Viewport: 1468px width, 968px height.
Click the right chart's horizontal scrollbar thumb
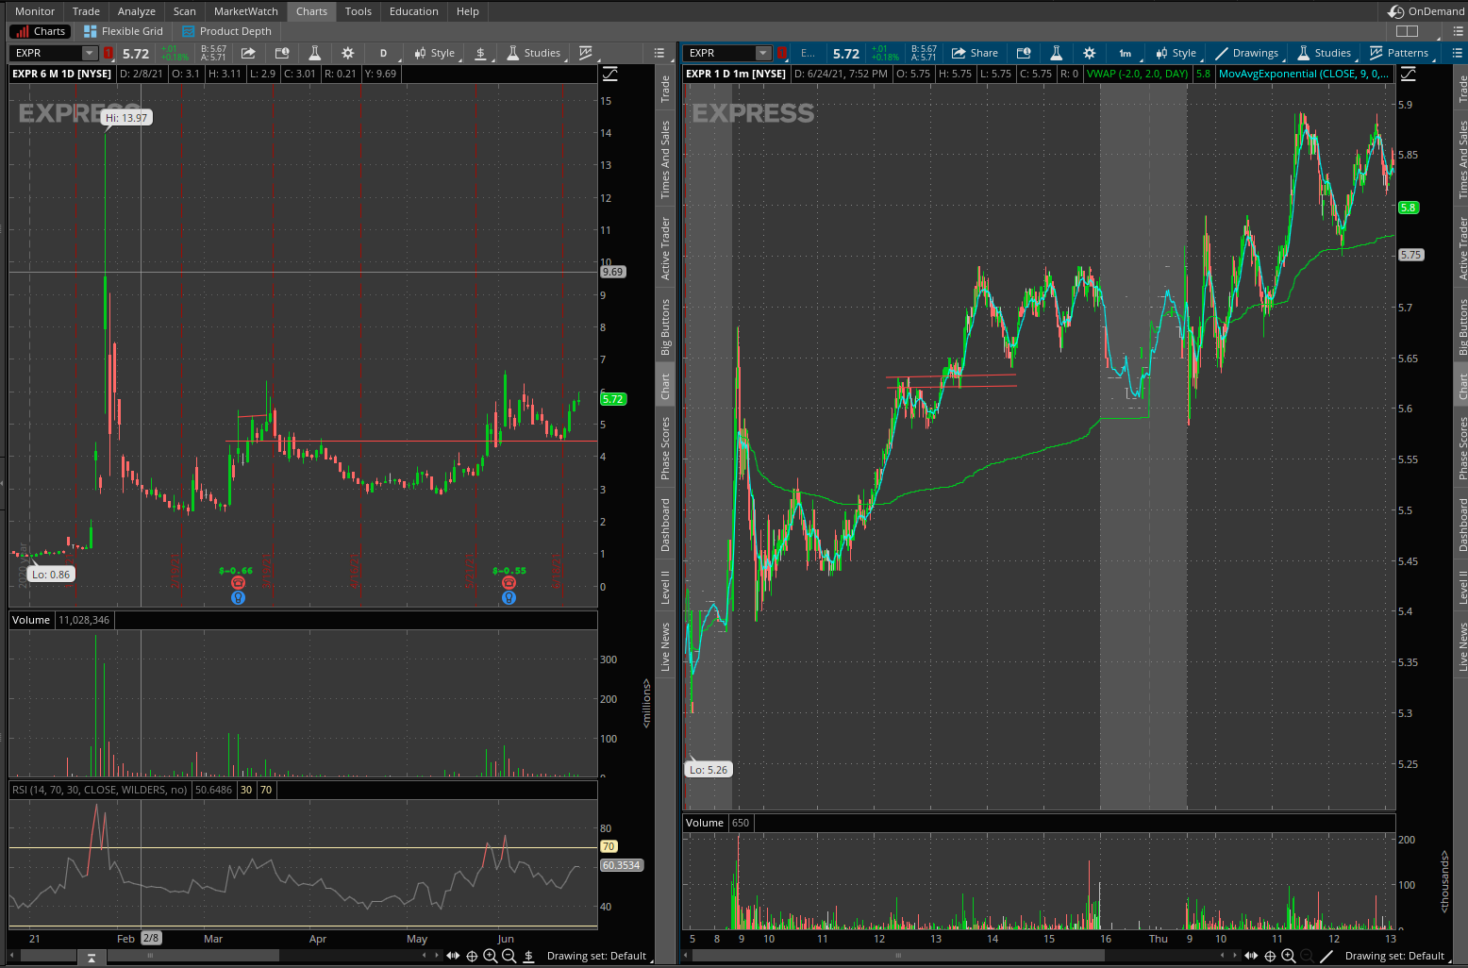898,956
